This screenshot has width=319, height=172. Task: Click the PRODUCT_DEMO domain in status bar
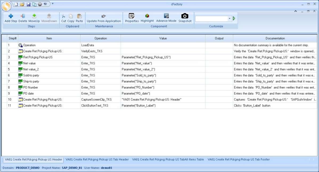[x=28, y=168]
